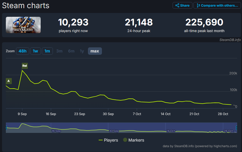The image size is (242, 152).
Task: Click the Zoom label
Action: 10,51
